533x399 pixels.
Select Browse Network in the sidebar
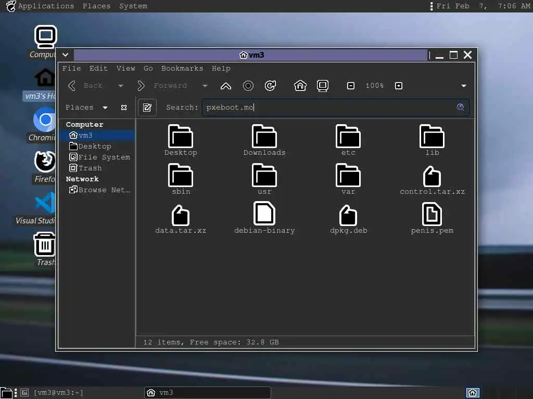tap(97, 190)
